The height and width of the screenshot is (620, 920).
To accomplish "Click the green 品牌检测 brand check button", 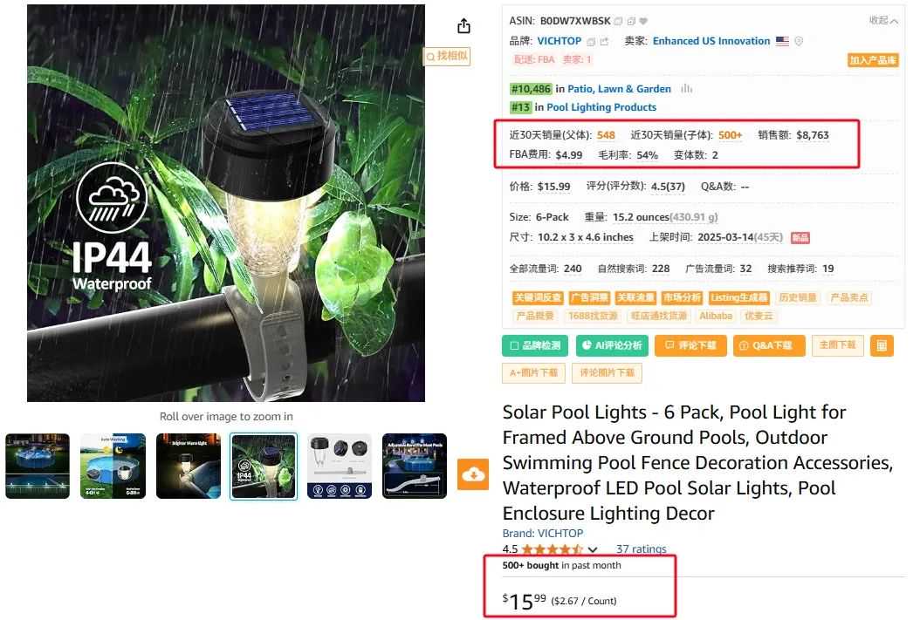I will pyautogui.click(x=535, y=345).
